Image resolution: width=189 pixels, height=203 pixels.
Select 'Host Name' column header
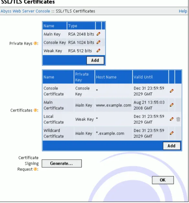106,77
